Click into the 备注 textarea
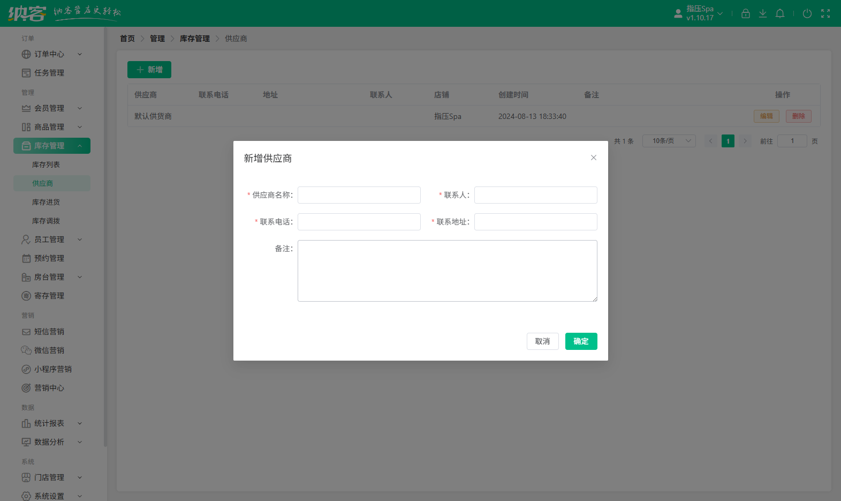This screenshot has width=841, height=501. 447,271
